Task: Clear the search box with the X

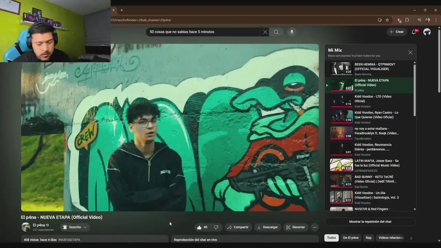Action: click(x=265, y=32)
